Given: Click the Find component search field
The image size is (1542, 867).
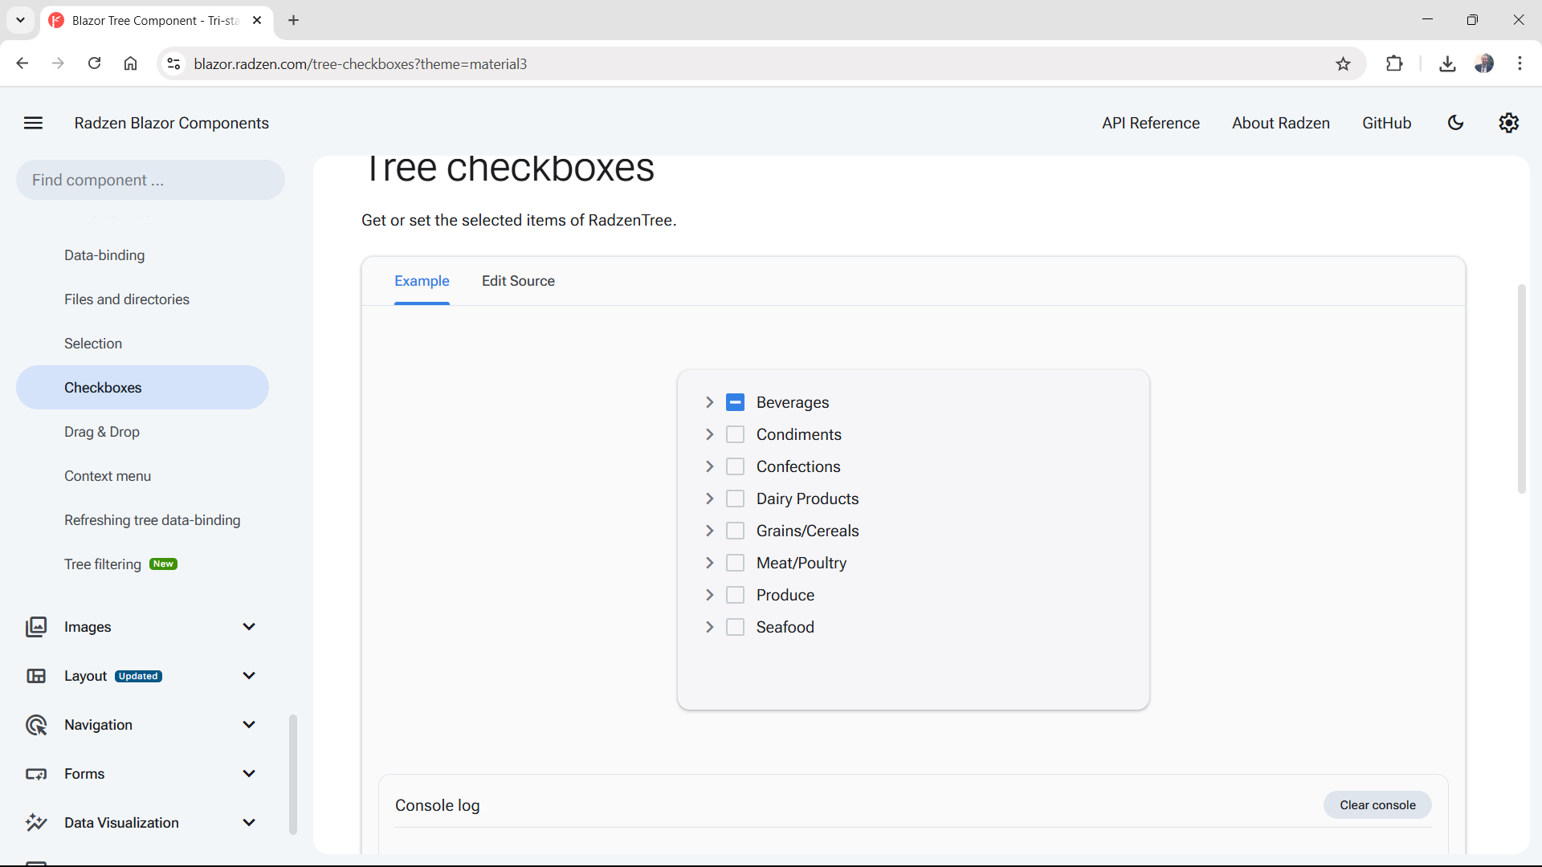Looking at the screenshot, I should click(149, 180).
